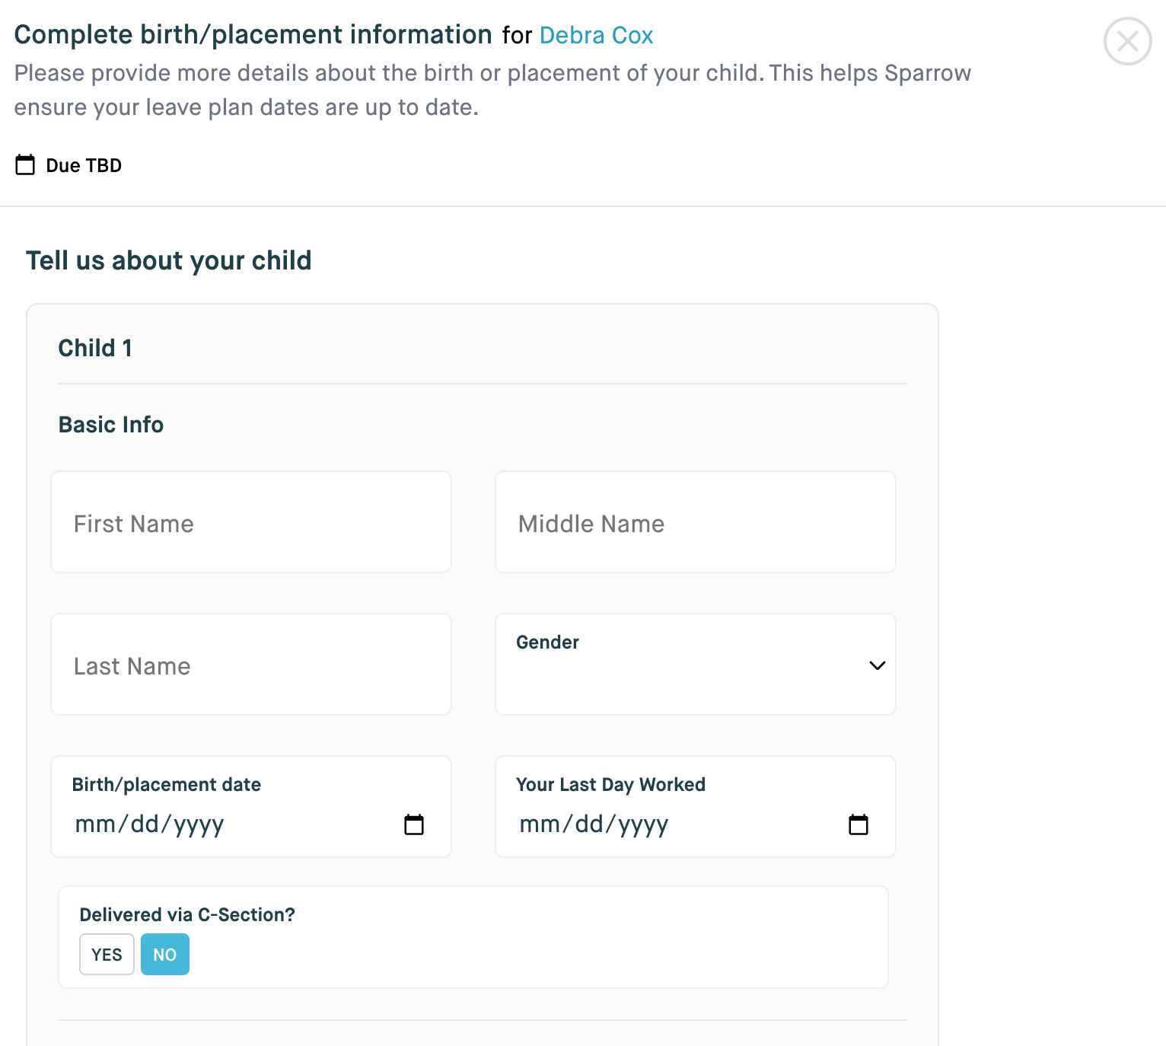
Task: Open the Last Day Worked calendar picker icon
Action: (x=858, y=824)
